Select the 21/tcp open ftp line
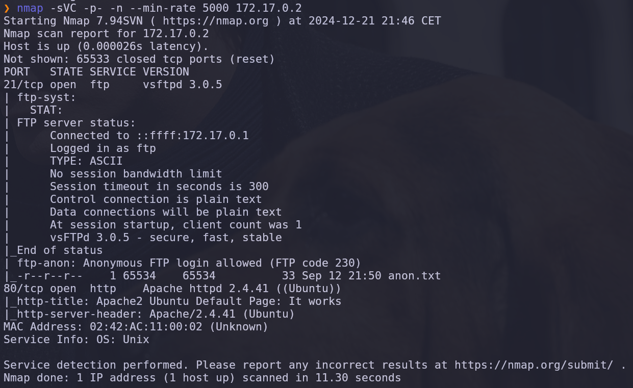This screenshot has width=633, height=388. pos(113,85)
